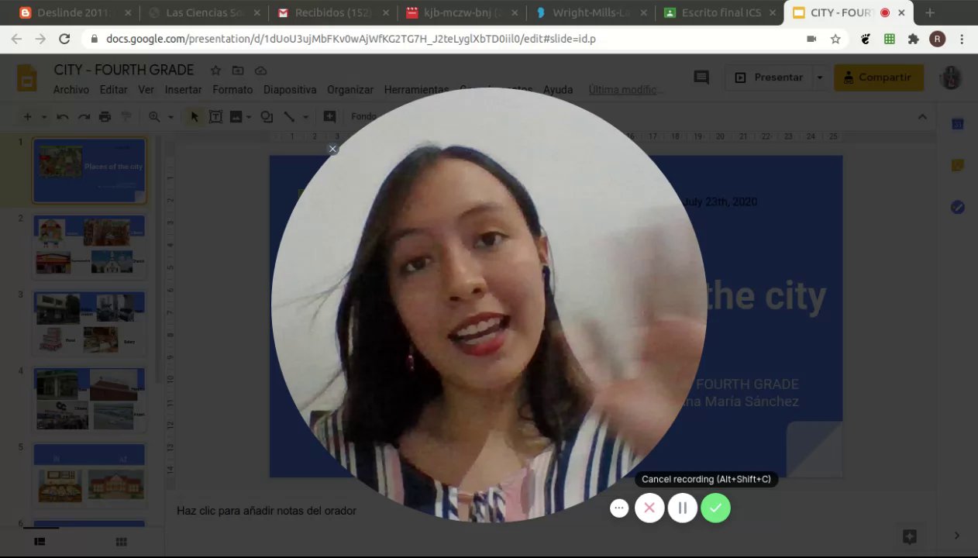Open Explore button at bottom right
The width and height of the screenshot is (978, 558).
(x=910, y=536)
